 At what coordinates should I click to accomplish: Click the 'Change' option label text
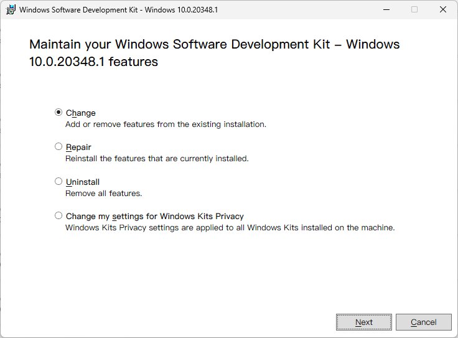click(81, 113)
